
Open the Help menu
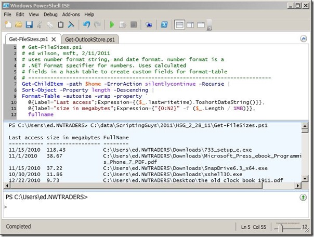(x=89, y=15)
